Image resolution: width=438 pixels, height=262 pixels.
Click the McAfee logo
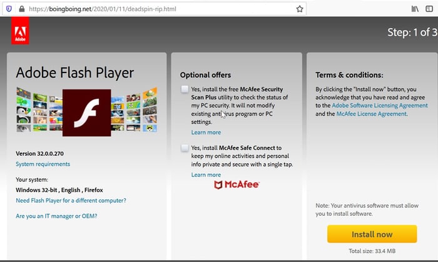tap(237, 184)
